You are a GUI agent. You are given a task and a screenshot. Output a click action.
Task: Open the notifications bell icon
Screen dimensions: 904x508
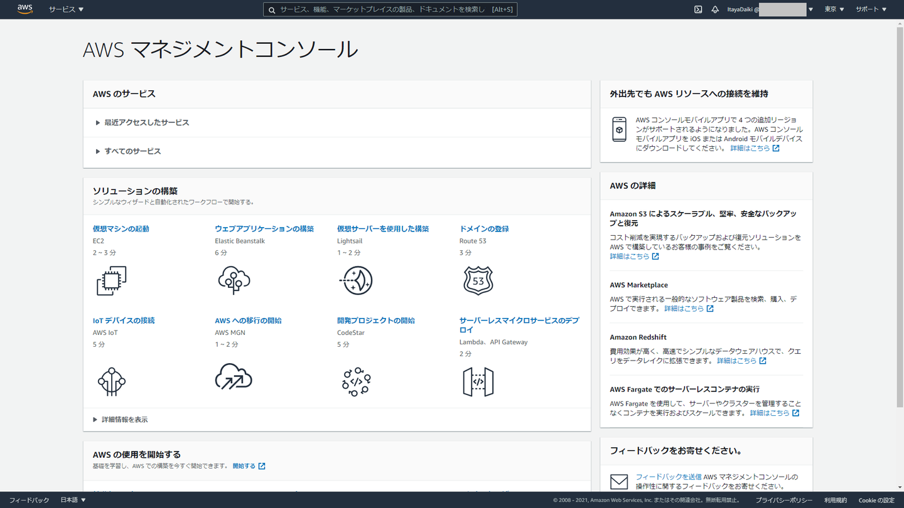pyautogui.click(x=714, y=9)
